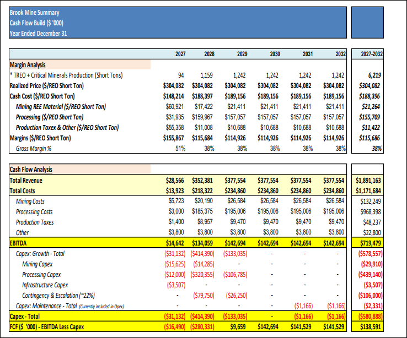407x338 pixels.
Task: Select 'Processing Costs' row label
Action: coord(34,211)
